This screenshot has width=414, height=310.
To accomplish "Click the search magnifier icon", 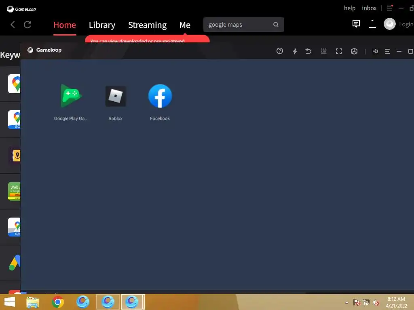I will 276,25.
